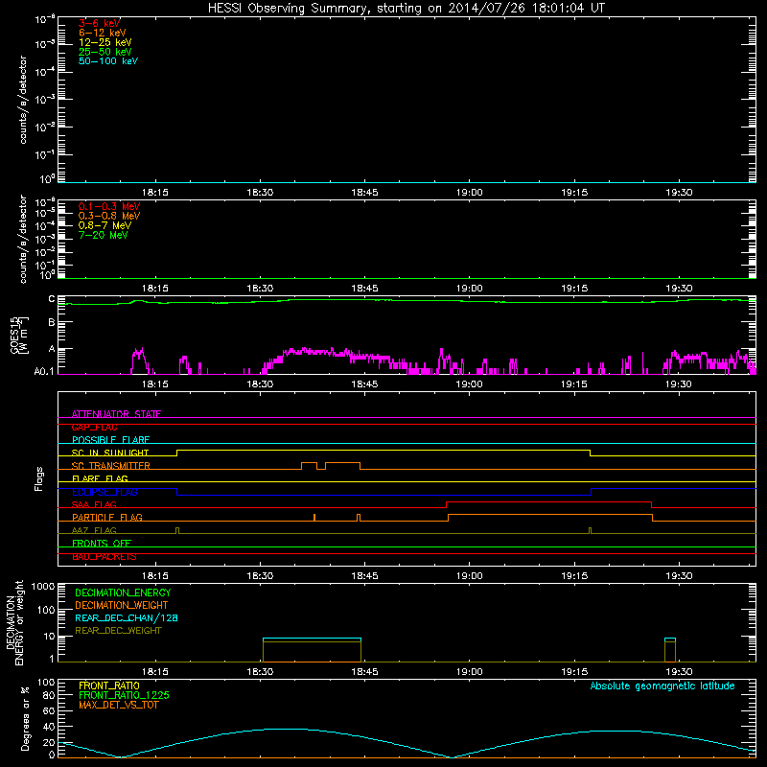Click the Absolute geomagnetic latitude label
767x767 pixels.
(662, 686)
